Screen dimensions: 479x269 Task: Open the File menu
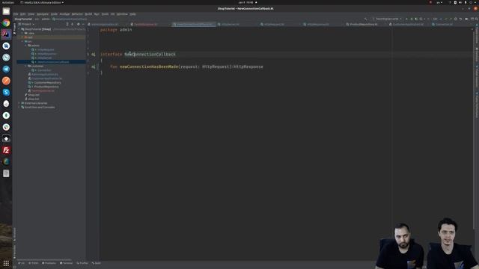(x=16, y=14)
